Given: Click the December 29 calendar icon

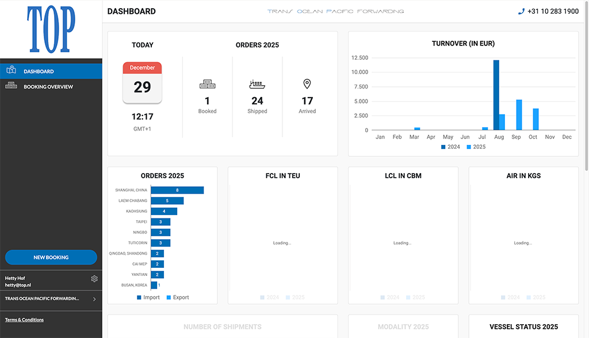Looking at the screenshot, I should pos(142,83).
